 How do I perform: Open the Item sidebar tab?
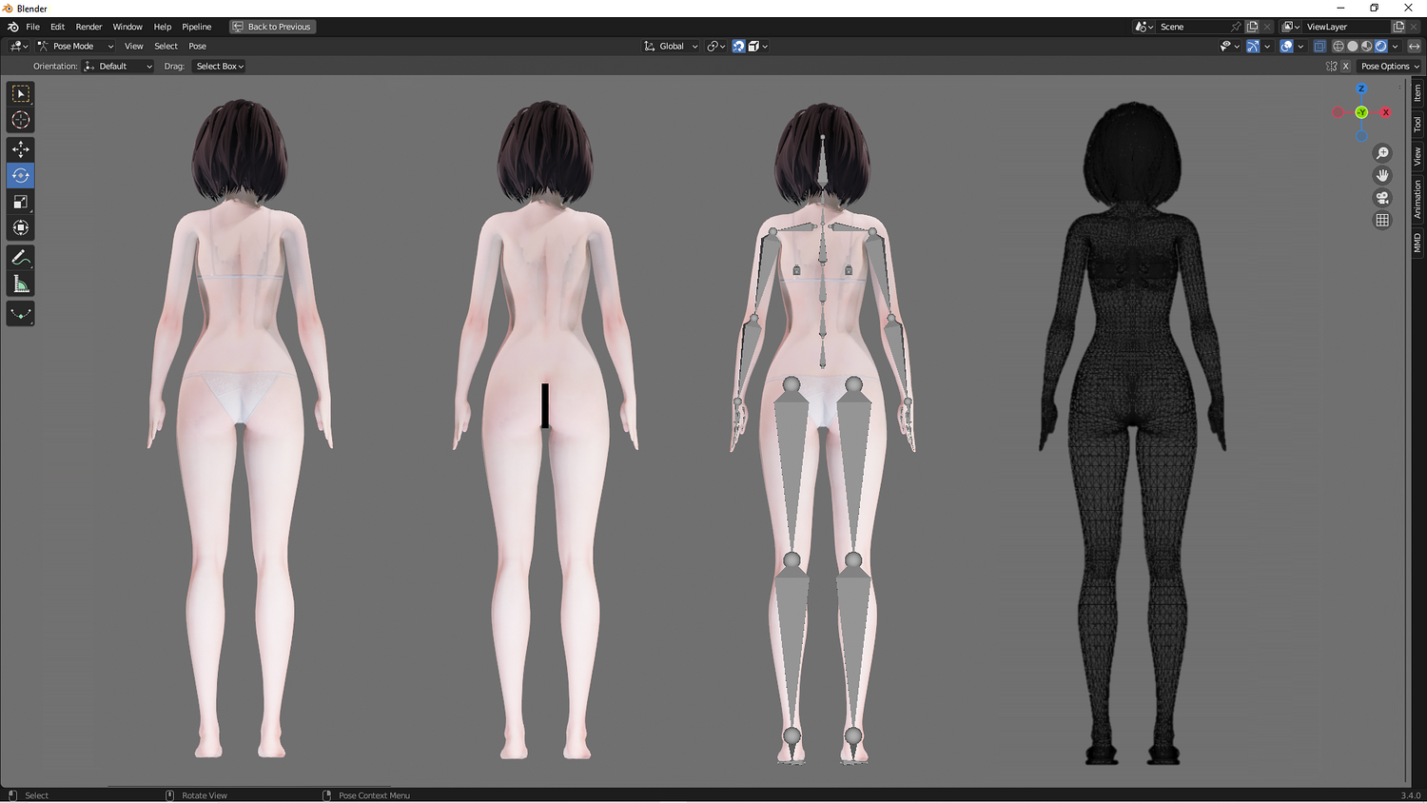click(x=1417, y=92)
